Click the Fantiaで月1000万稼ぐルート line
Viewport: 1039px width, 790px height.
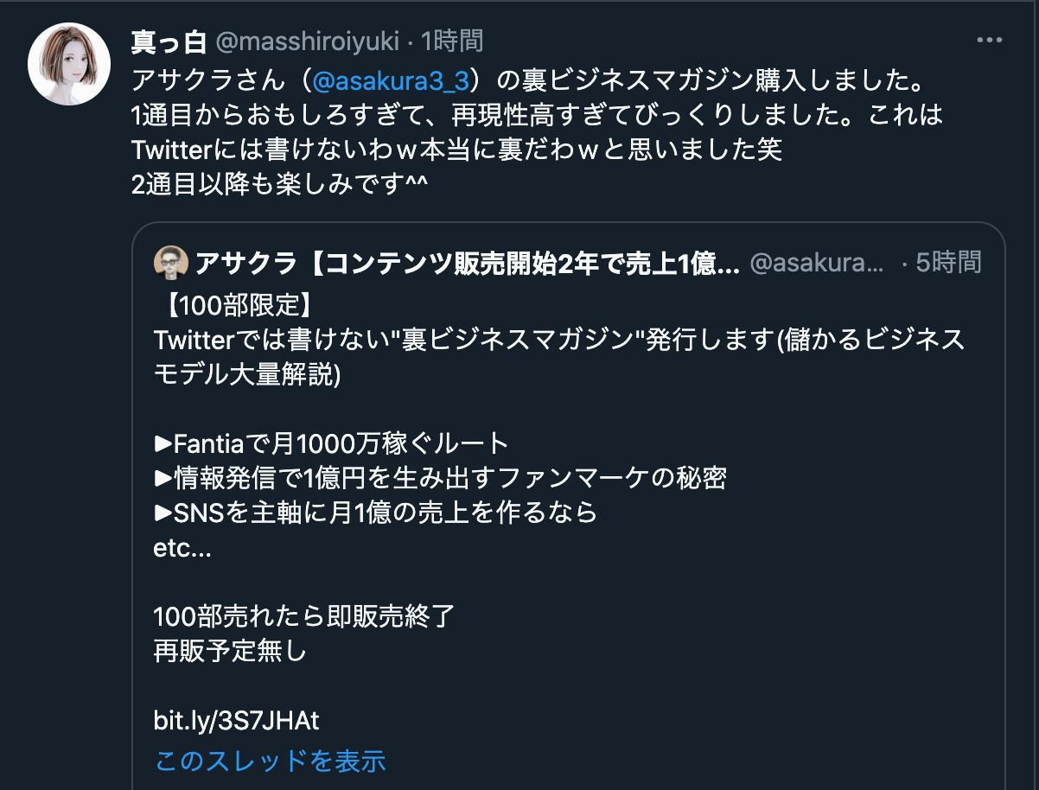click(332, 443)
